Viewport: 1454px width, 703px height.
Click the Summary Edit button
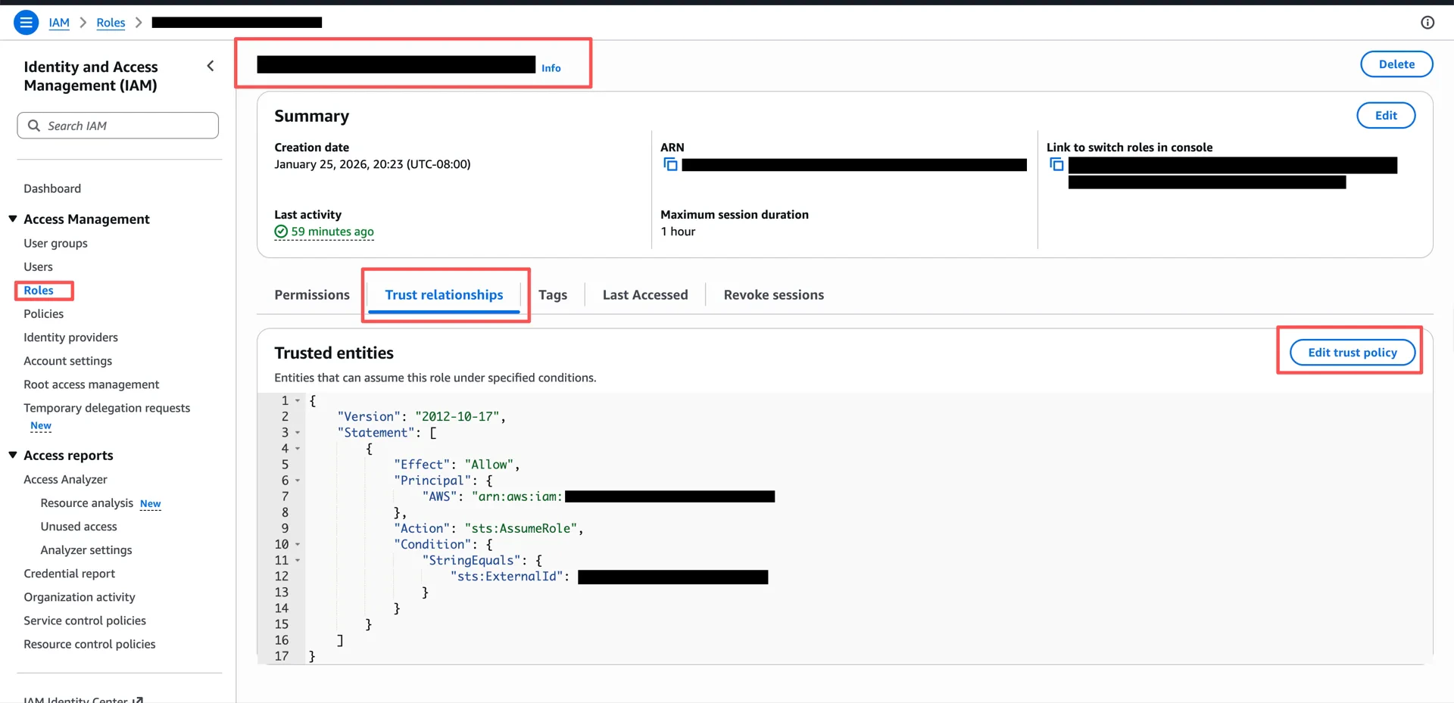1386,115
